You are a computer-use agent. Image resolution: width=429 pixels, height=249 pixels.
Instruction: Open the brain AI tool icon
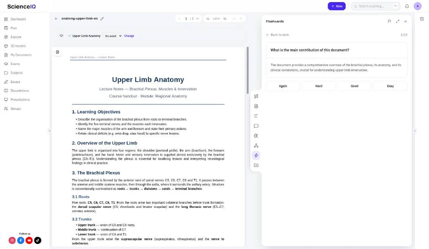[256, 136]
